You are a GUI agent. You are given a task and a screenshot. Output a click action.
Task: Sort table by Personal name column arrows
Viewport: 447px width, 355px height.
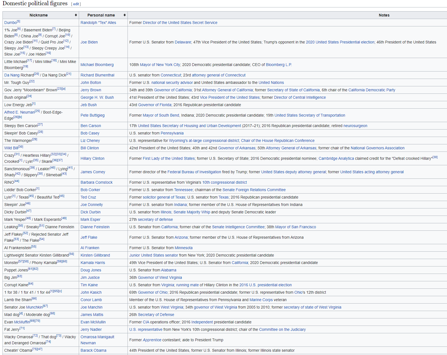point(124,15)
